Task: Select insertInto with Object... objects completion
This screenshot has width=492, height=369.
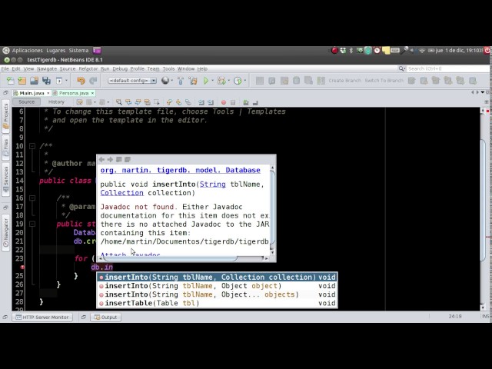Action: tap(217, 294)
